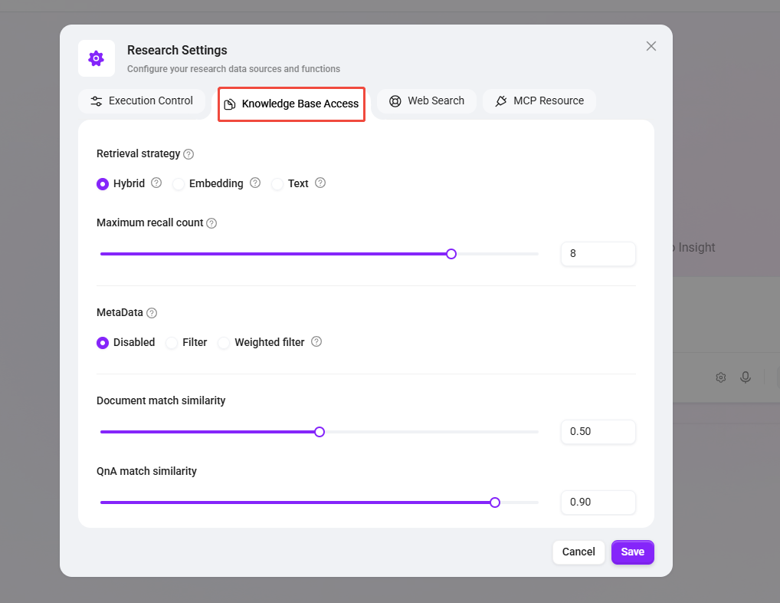Screen dimensions: 780x603
Task: Close the Research Settings dialog
Action: point(651,46)
